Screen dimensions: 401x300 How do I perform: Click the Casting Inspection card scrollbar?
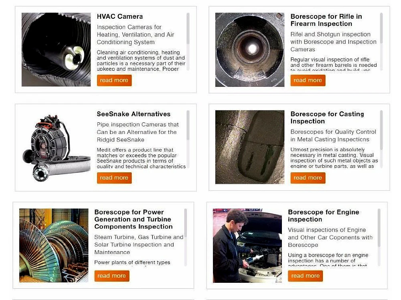(381, 139)
